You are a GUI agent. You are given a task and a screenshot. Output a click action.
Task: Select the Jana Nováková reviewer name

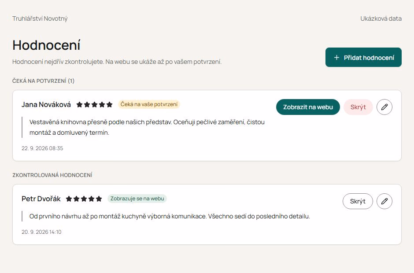coord(46,104)
